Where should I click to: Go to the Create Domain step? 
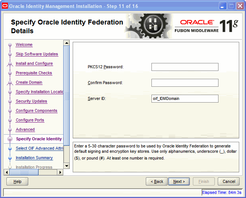29,82
